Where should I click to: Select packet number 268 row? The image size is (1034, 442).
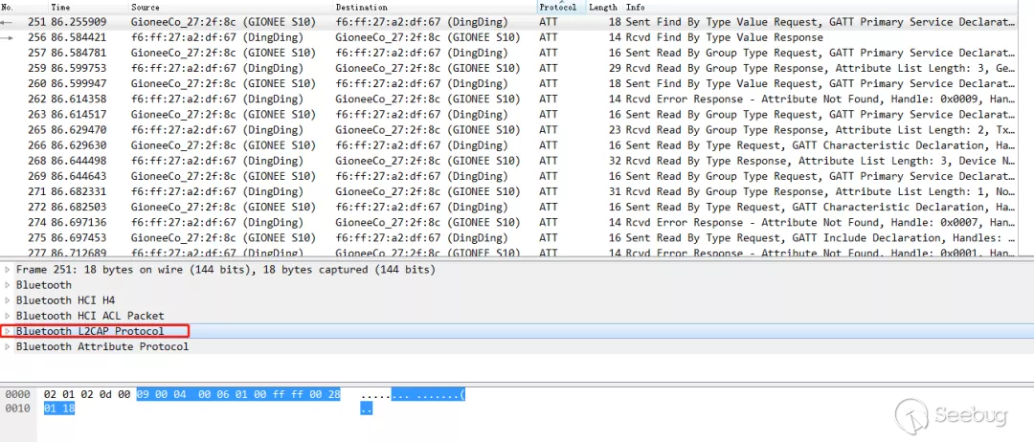[509, 161]
